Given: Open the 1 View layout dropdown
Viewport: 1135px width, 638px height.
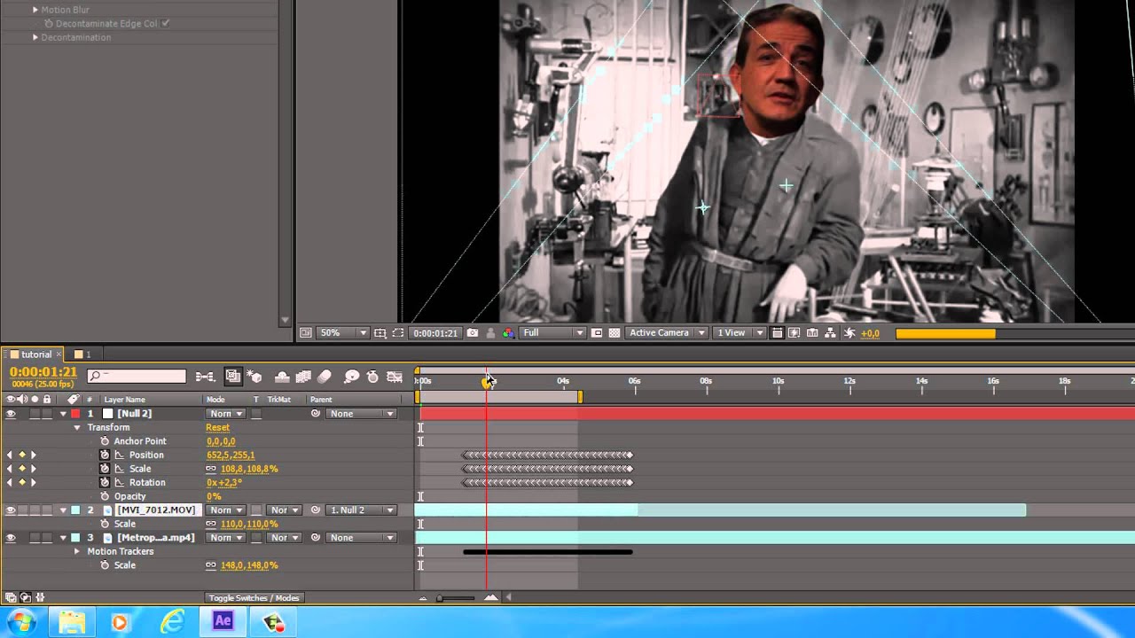Looking at the screenshot, I should [x=740, y=333].
